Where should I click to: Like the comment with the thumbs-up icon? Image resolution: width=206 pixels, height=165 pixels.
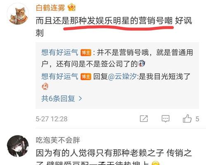pyautogui.click(x=187, y=118)
